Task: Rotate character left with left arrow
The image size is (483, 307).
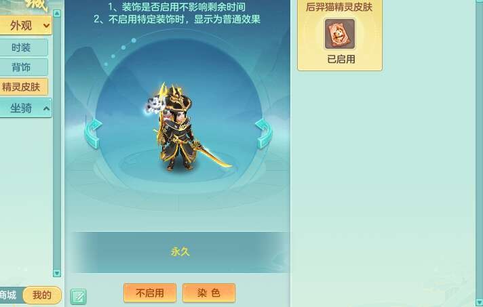Action: click(93, 134)
